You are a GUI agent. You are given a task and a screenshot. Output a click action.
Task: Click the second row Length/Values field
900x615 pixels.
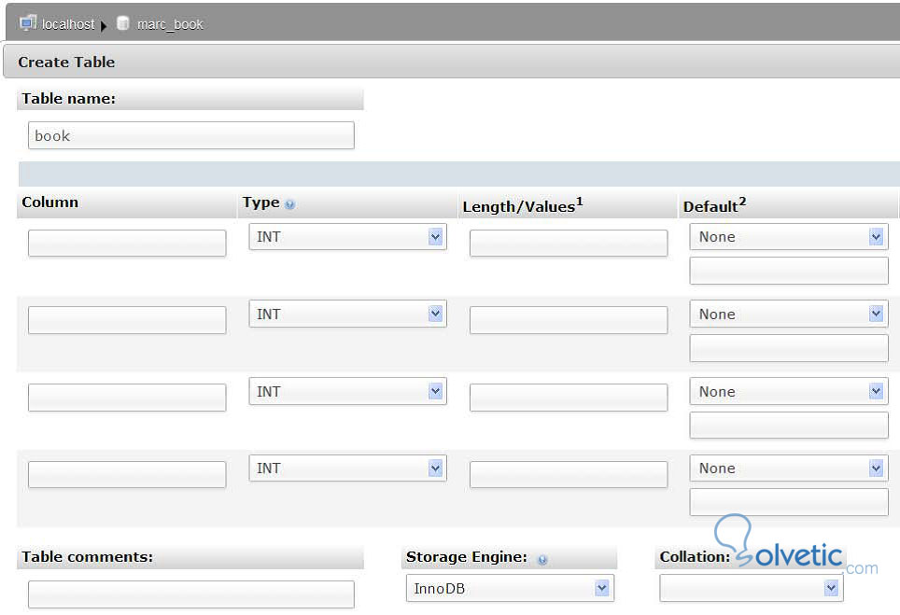[x=569, y=321]
